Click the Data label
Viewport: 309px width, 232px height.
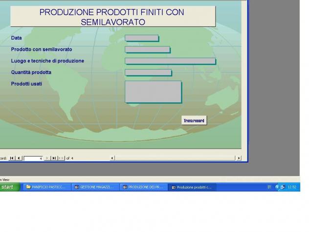(16, 38)
